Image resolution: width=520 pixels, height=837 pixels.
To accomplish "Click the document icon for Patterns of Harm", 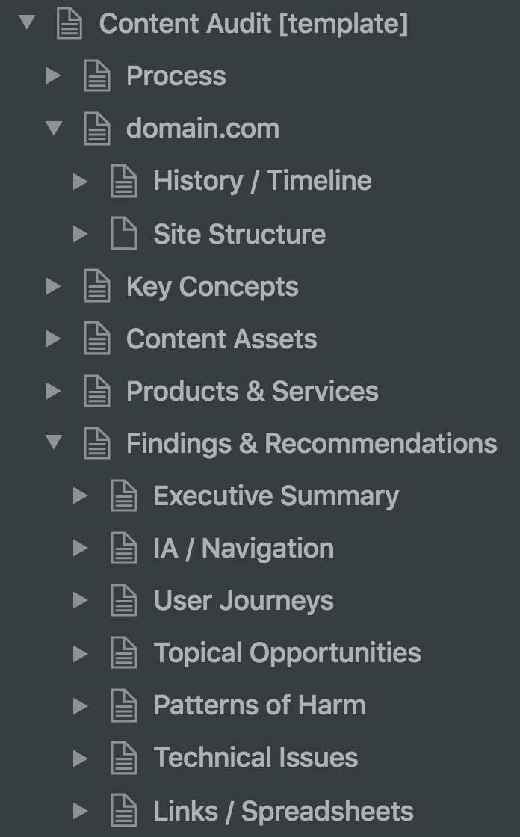I will click(x=123, y=704).
